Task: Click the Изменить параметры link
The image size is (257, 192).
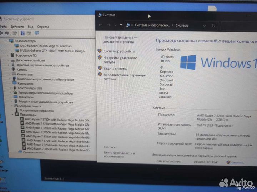Action: pos(237,162)
